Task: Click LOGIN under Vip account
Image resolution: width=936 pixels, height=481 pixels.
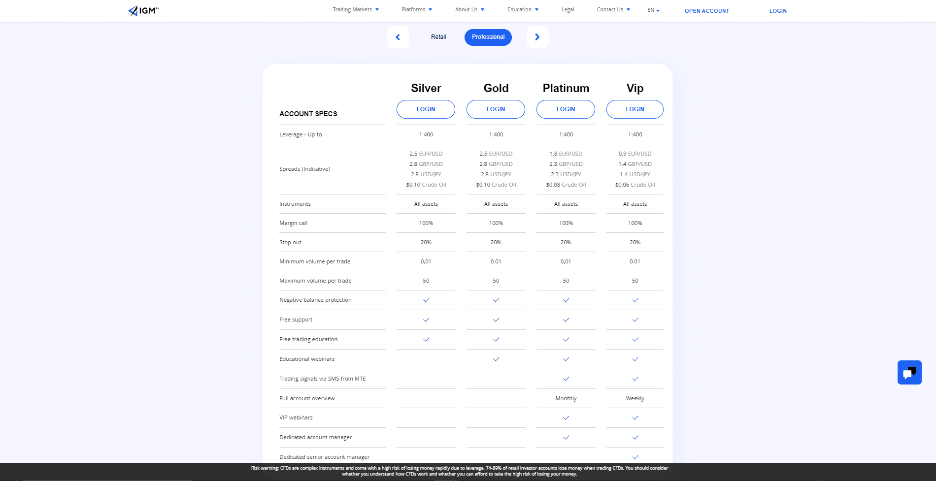Action: pos(635,109)
